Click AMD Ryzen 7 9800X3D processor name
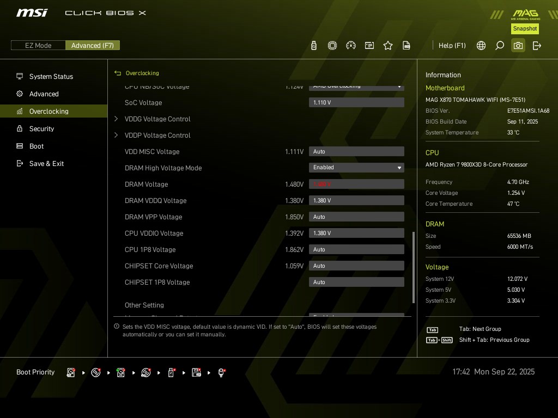558x418 pixels. click(476, 164)
